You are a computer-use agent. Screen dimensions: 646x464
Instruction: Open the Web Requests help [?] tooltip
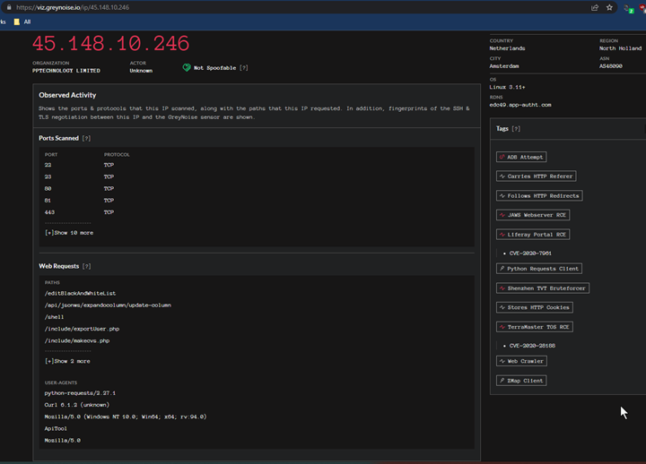click(86, 266)
